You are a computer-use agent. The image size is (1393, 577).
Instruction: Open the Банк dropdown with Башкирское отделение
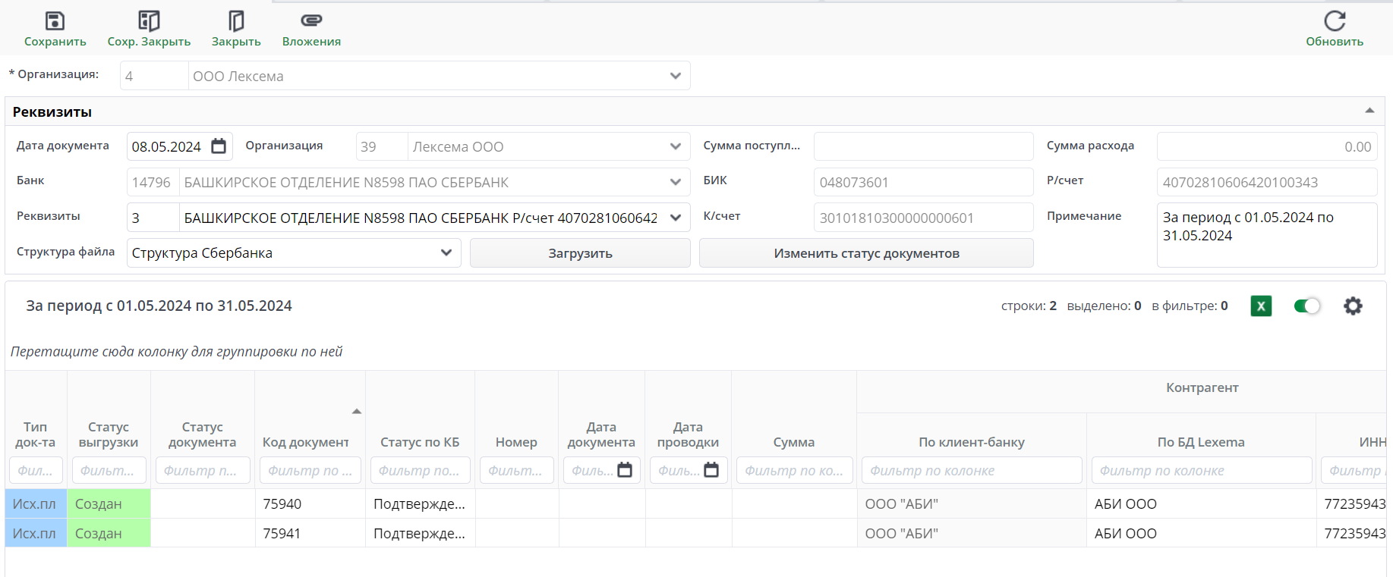point(675,182)
